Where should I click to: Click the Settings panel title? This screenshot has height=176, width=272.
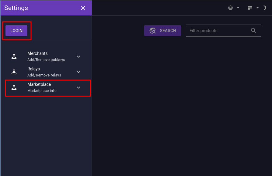click(x=16, y=8)
